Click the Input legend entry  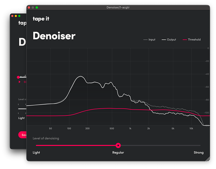[x=149, y=40]
